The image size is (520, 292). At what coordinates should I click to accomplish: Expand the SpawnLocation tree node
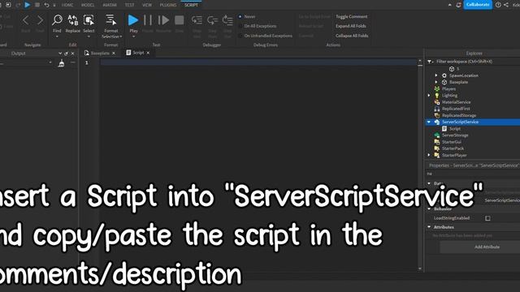coord(436,75)
